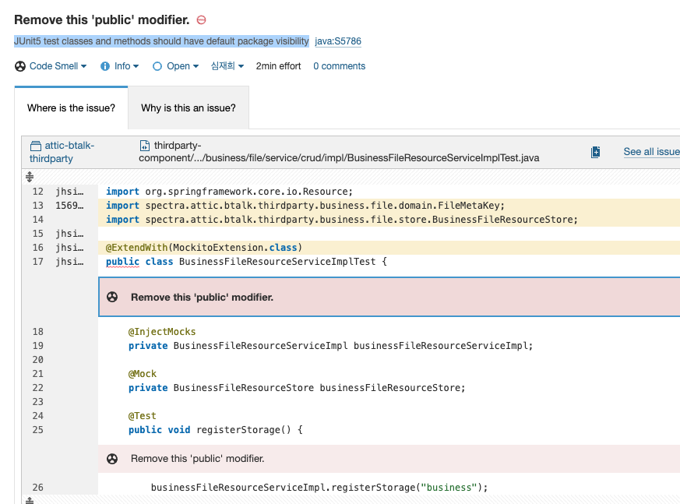Open the Code Smell type dropdown
680x504 pixels.
(x=51, y=66)
